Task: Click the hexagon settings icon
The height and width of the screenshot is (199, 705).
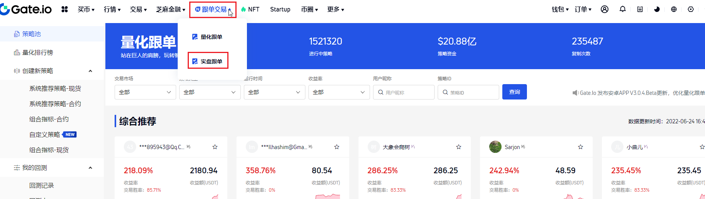Action: pos(691,9)
